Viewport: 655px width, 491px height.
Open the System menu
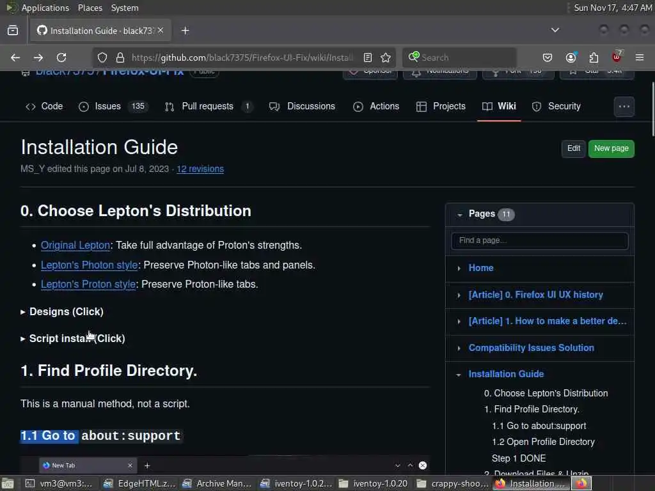(x=125, y=8)
